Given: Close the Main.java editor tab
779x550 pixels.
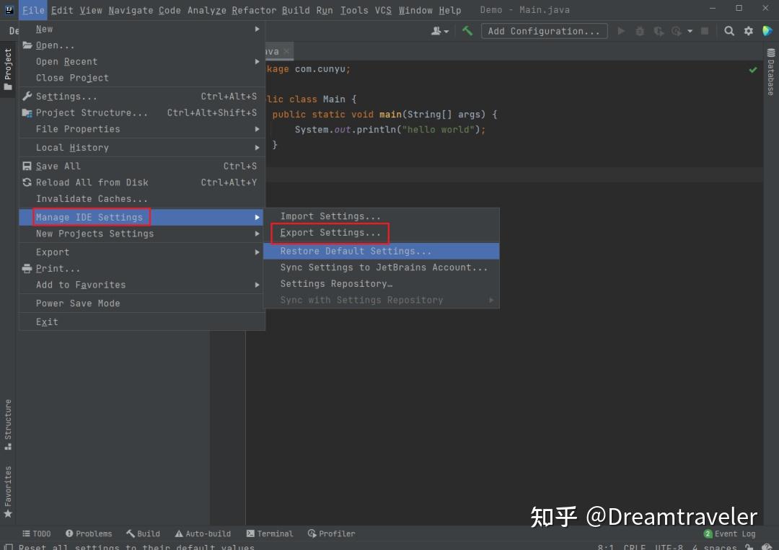Looking at the screenshot, I should (286, 52).
